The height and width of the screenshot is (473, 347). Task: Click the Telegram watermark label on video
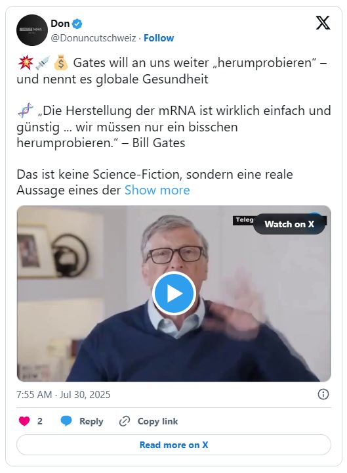(x=243, y=220)
